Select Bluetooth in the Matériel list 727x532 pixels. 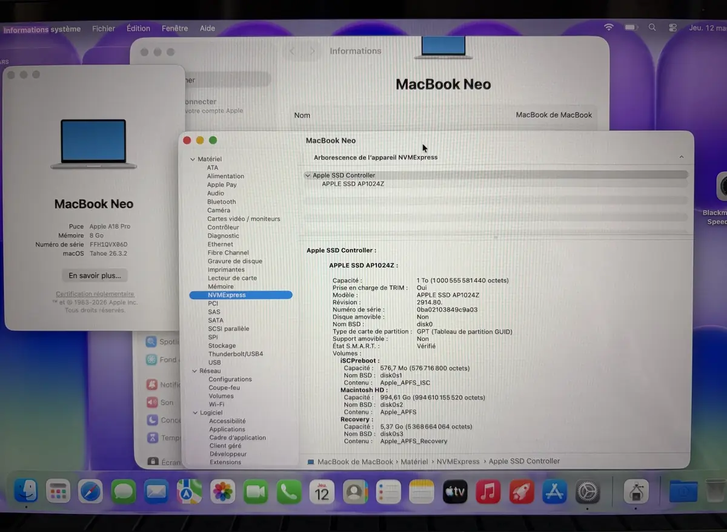[221, 202]
